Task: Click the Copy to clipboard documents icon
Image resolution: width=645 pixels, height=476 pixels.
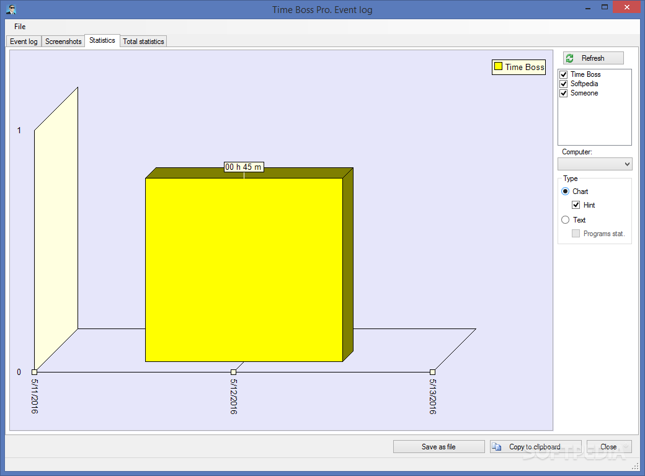Action: tap(497, 447)
